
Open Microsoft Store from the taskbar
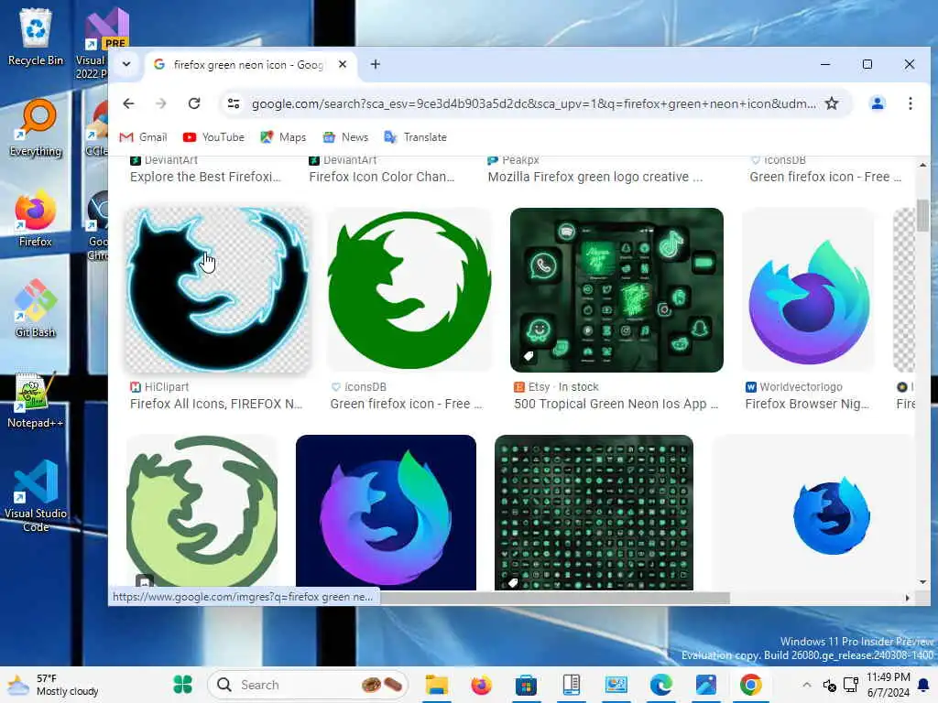coord(526,685)
